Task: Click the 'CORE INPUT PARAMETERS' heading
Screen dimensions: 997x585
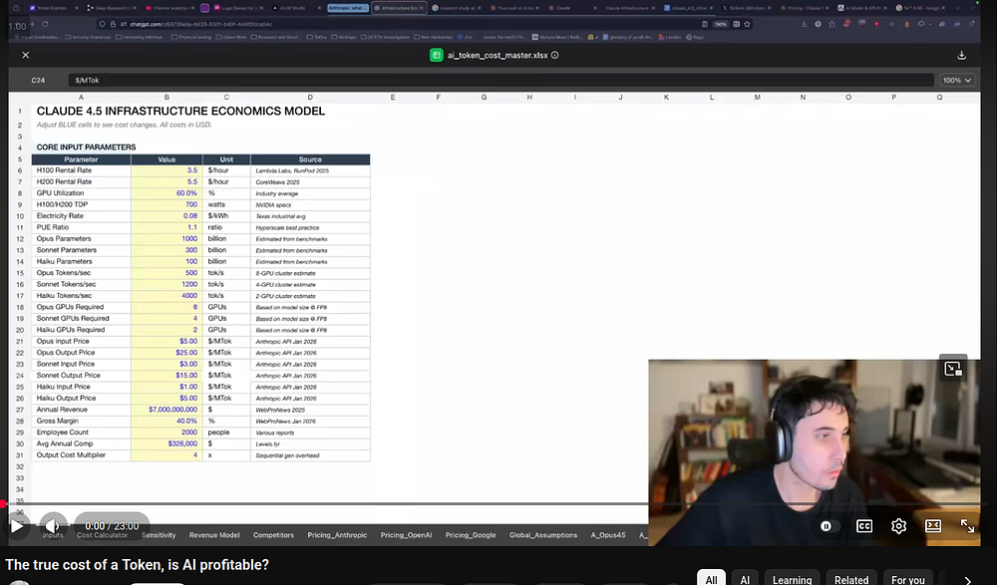Action: (x=86, y=146)
